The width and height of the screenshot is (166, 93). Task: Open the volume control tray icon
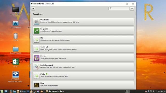(164, 91)
